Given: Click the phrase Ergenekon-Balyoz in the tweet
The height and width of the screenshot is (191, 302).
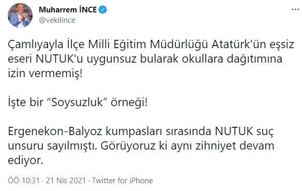Looking at the screenshot, I should coord(55,131).
